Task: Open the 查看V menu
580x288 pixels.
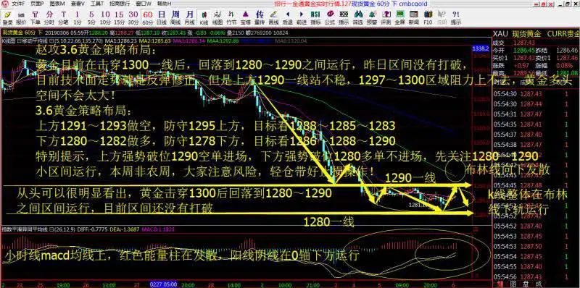Action: coord(78,4)
